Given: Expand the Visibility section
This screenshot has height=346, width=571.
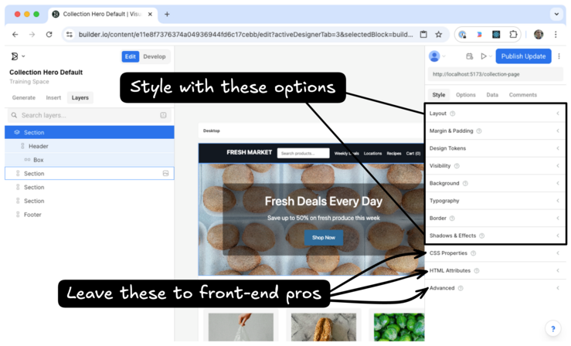Looking at the screenshot, I should (495, 166).
